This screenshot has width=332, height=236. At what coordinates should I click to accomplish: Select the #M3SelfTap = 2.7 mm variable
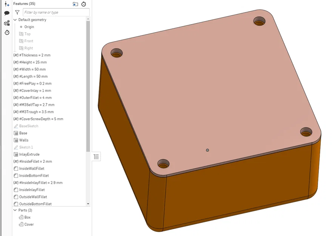pos(34,105)
